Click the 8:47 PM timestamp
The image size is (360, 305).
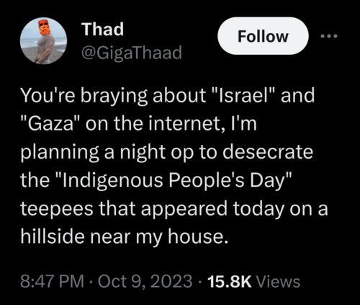tap(52, 281)
